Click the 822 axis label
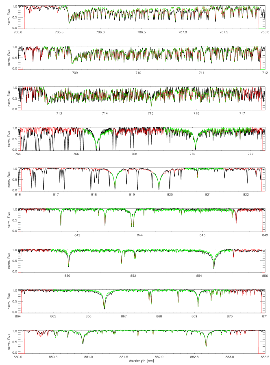 tap(246, 195)
